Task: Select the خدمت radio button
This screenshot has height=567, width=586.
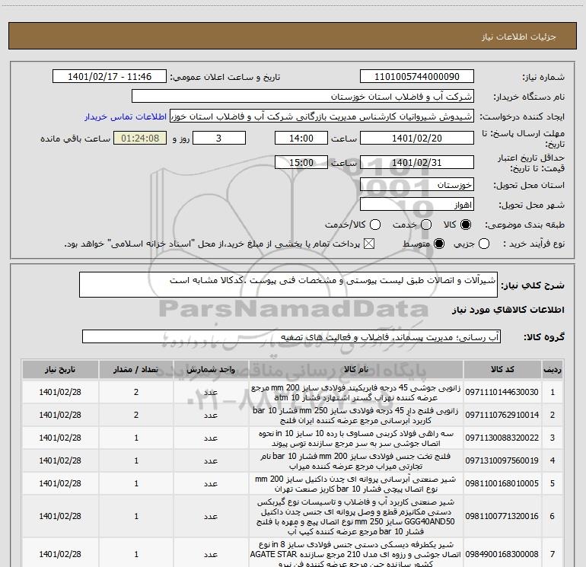Action: [x=426, y=225]
